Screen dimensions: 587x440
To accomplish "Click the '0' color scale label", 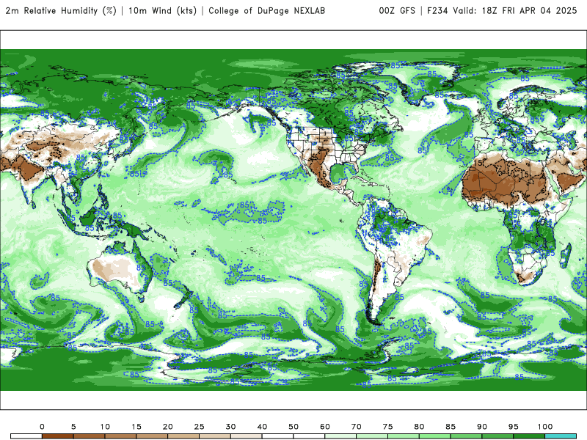I will click(x=42, y=427).
